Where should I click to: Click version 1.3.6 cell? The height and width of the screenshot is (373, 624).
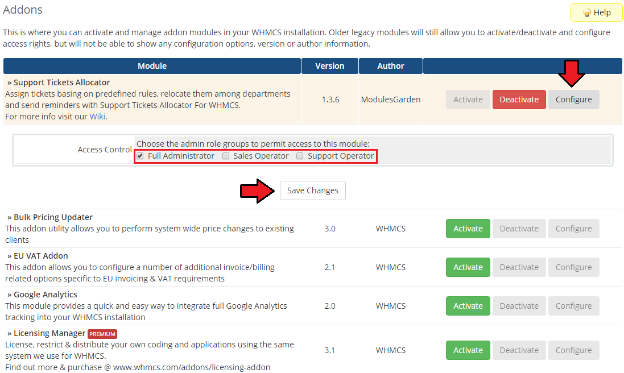point(330,100)
